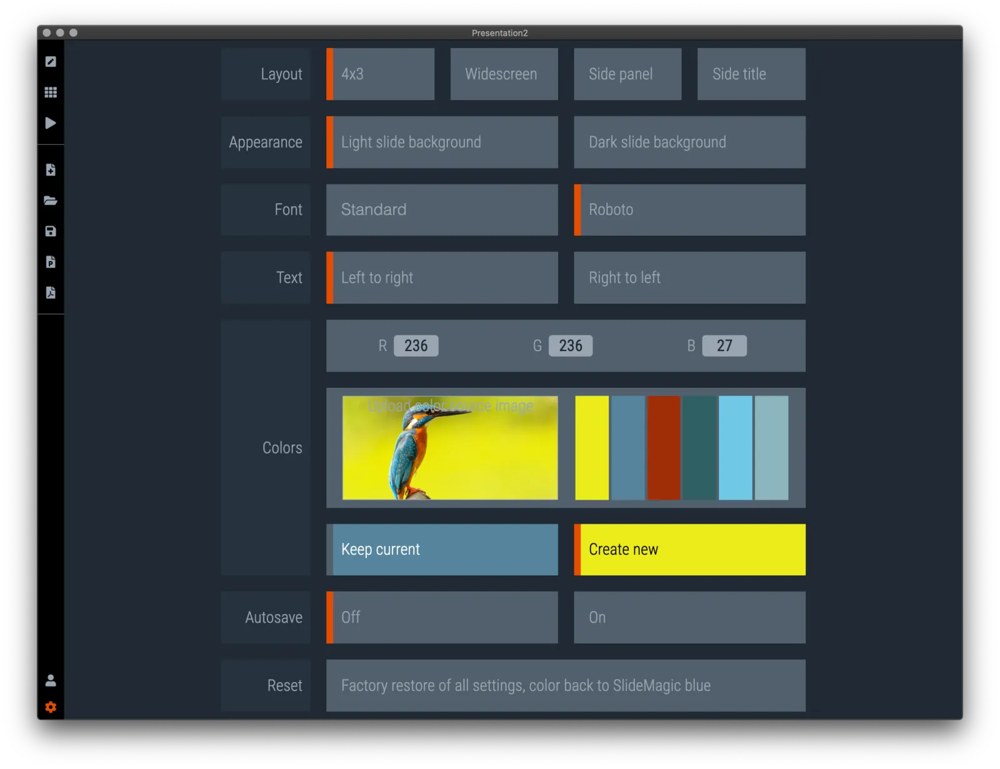The image size is (1000, 769).
Task: Set text direction Right to left
Action: (x=689, y=277)
